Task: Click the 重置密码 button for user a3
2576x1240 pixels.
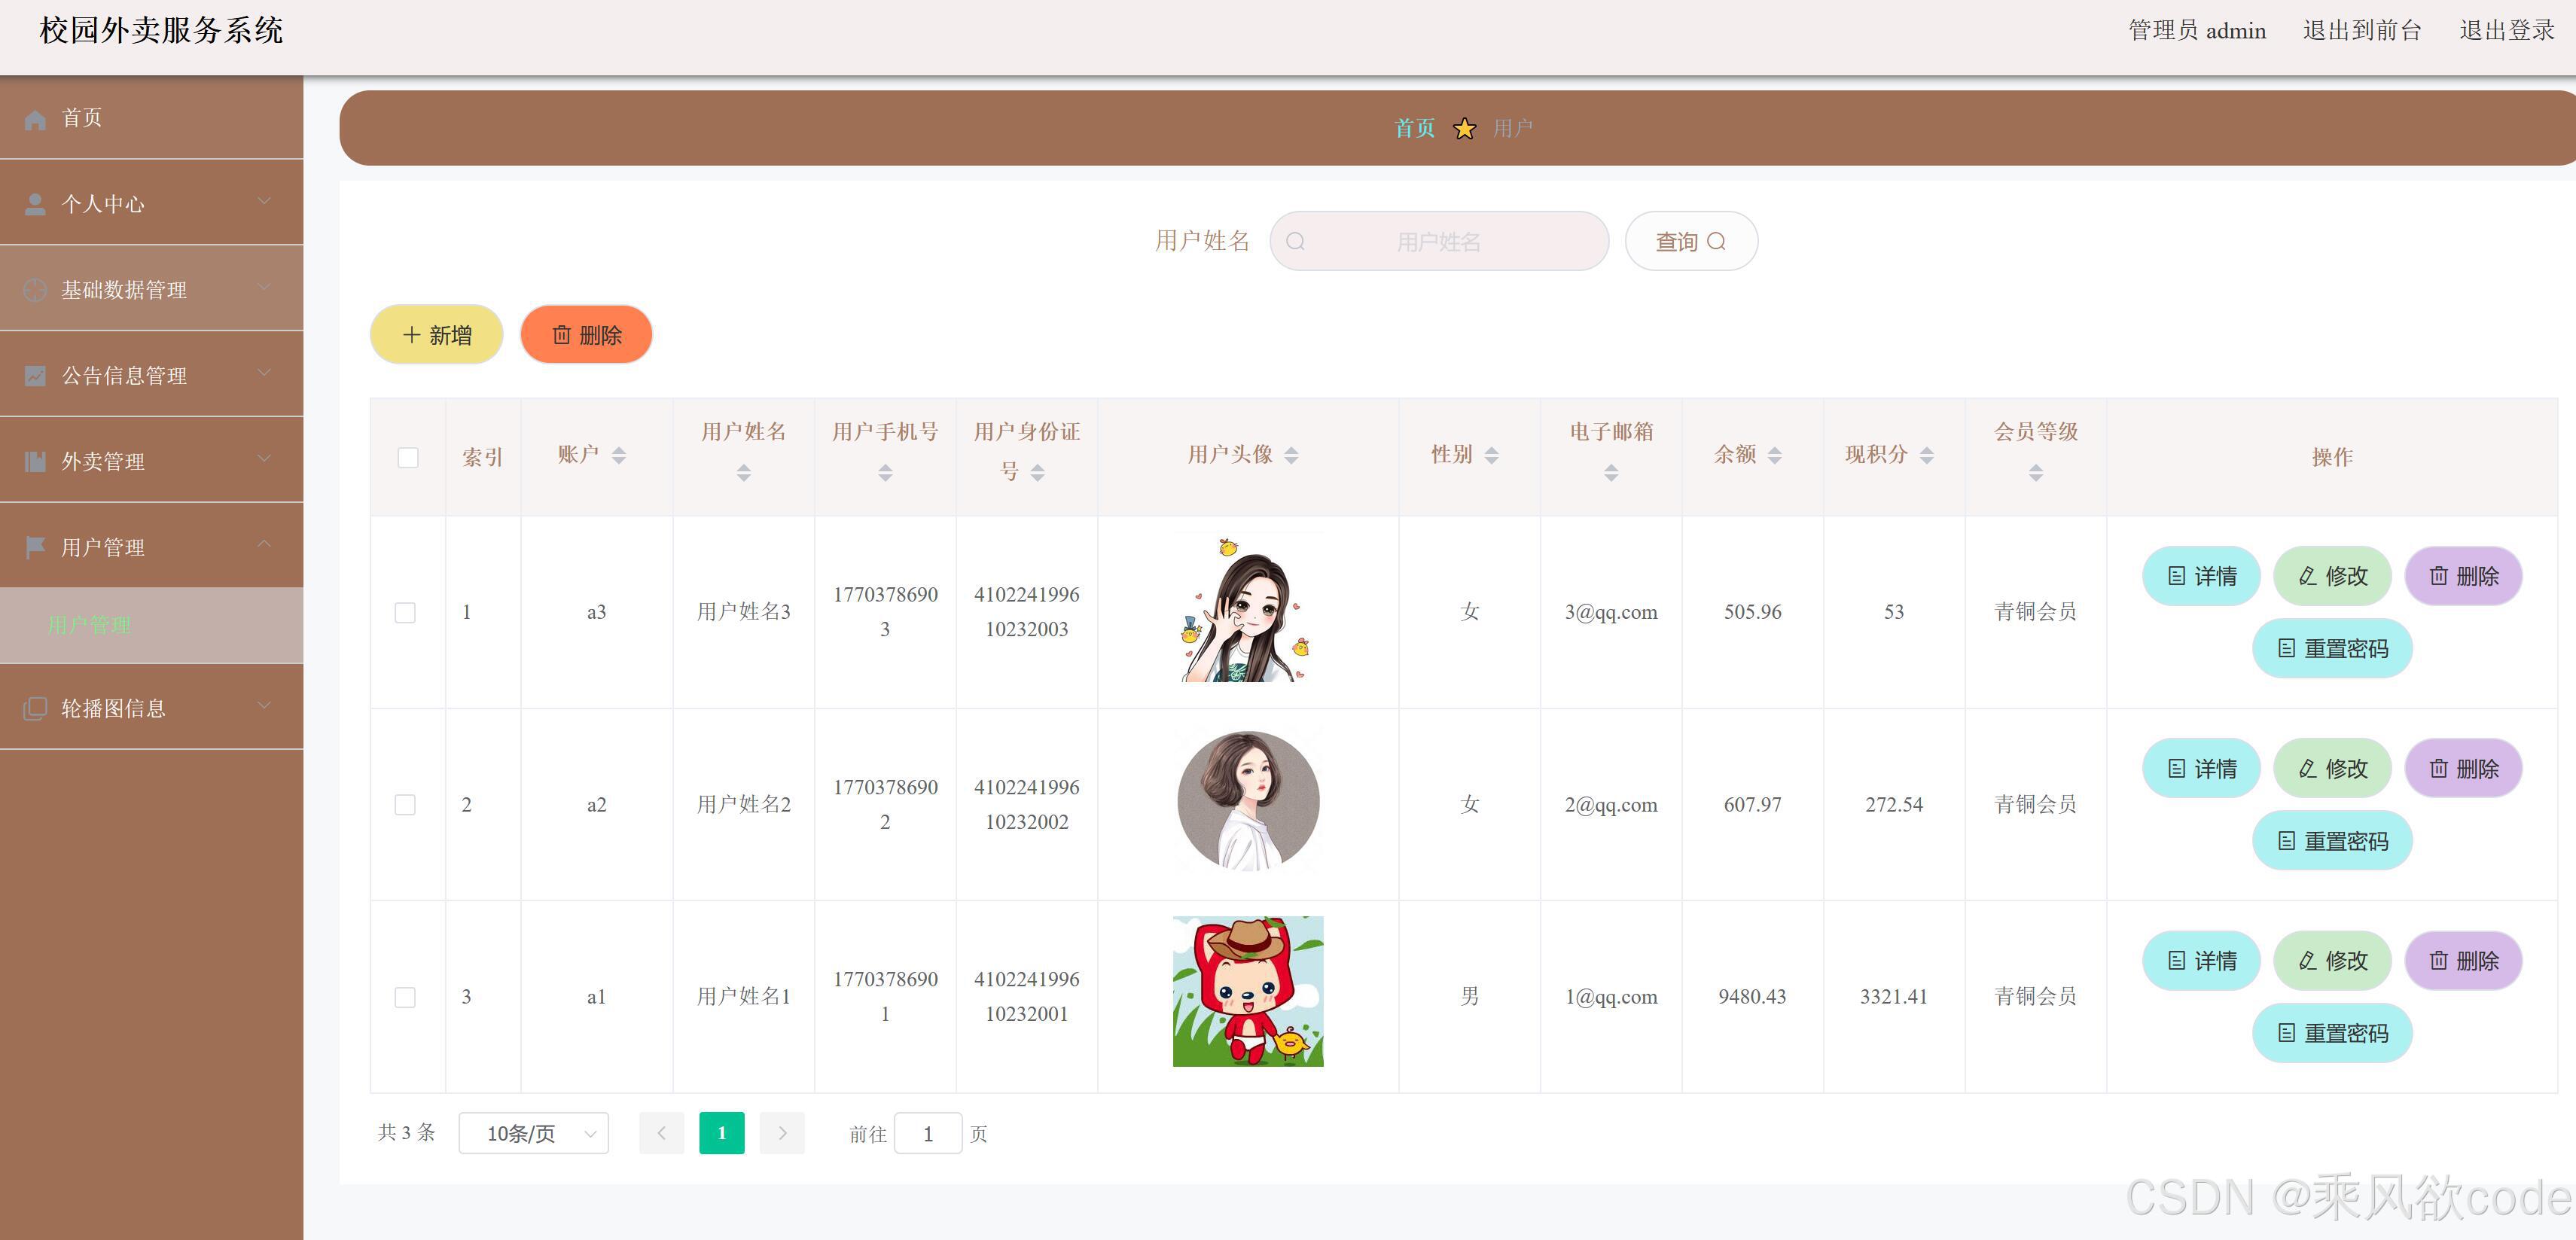Action: pyautogui.click(x=2332, y=649)
